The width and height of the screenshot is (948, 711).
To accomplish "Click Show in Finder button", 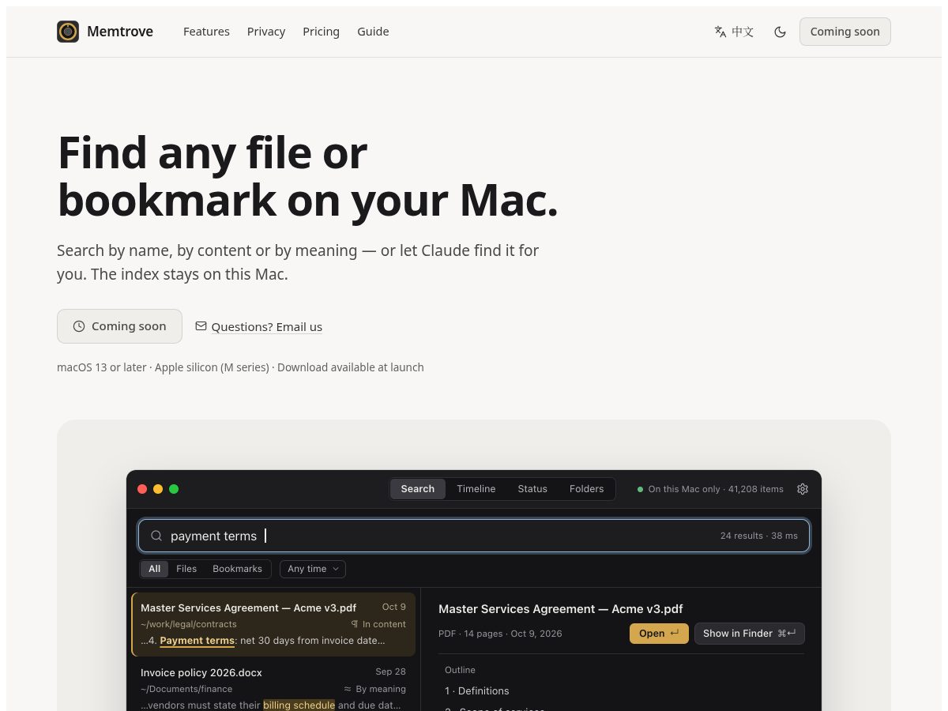I will (x=749, y=634).
